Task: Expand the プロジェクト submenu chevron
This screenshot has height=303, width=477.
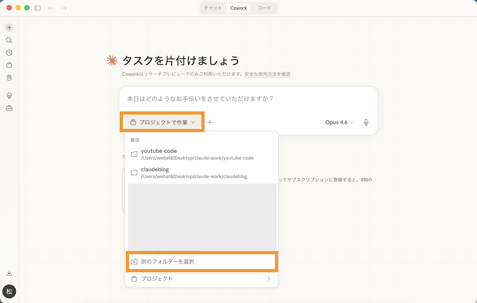Action: coord(269,279)
